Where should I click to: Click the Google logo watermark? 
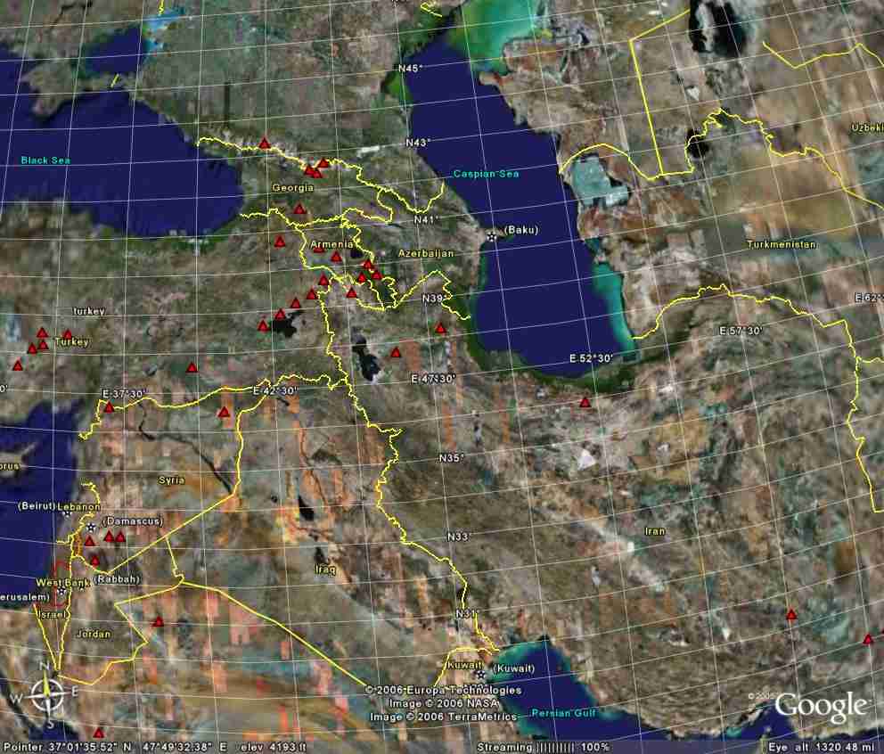point(821,707)
